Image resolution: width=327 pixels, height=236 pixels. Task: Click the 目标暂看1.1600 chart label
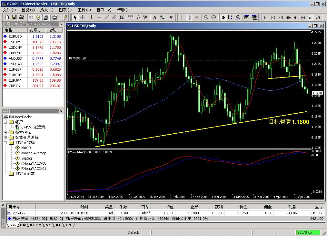pyautogui.click(x=289, y=122)
